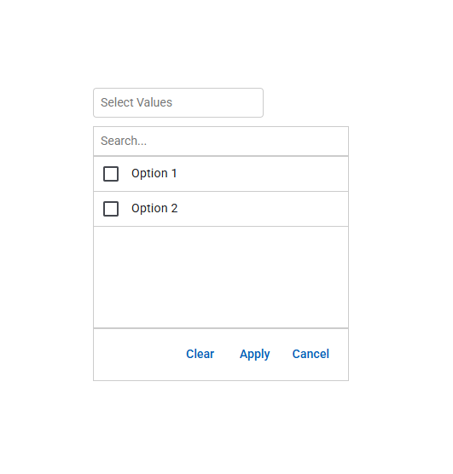Apply the selected values
The image size is (453, 474).
coord(254,355)
